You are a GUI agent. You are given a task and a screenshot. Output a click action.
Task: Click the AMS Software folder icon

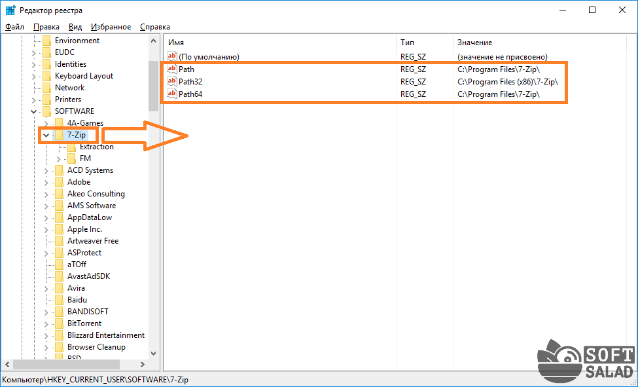(x=60, y=206)
